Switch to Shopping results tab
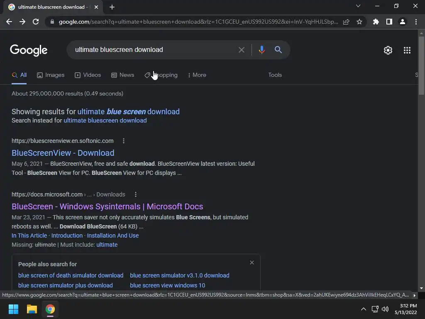The height and width of the screenshot is (319, 425). tap(161, 75)
